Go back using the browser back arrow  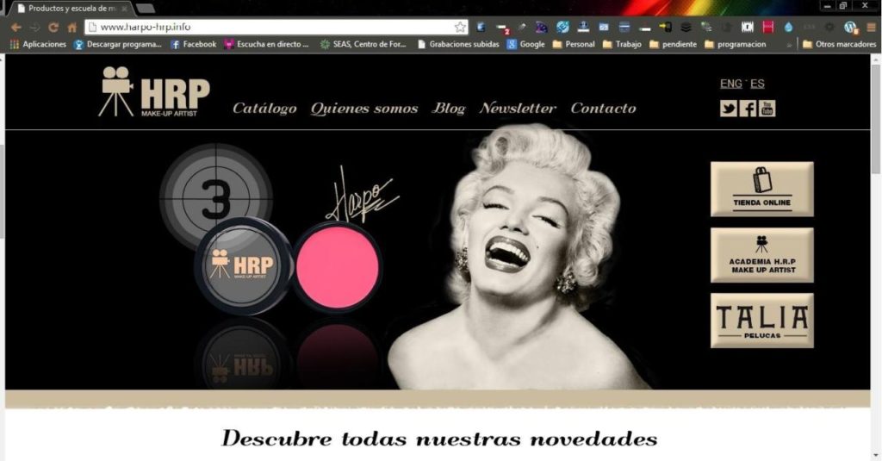(x=16, y=28)
